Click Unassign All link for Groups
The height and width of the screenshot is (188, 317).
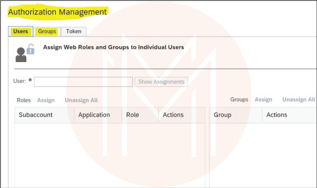(299, 100)
